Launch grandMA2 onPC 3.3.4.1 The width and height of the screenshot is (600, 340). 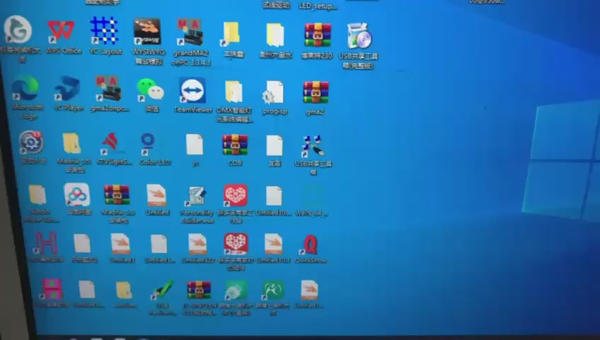(189, 33)
